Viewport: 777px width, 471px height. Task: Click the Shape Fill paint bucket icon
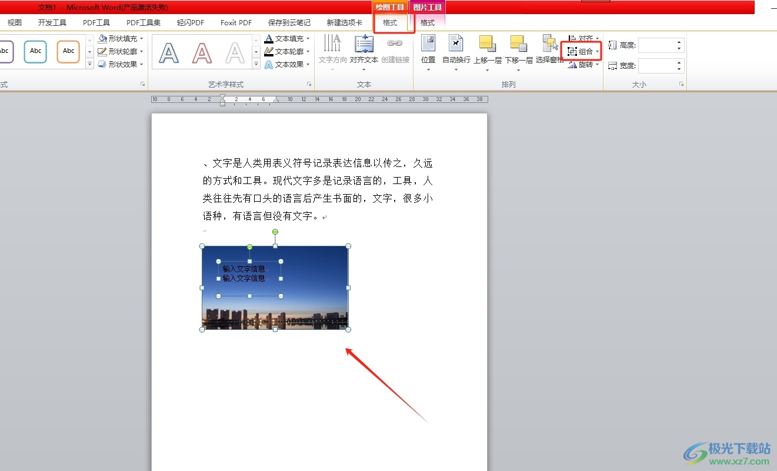coord(102,39)
